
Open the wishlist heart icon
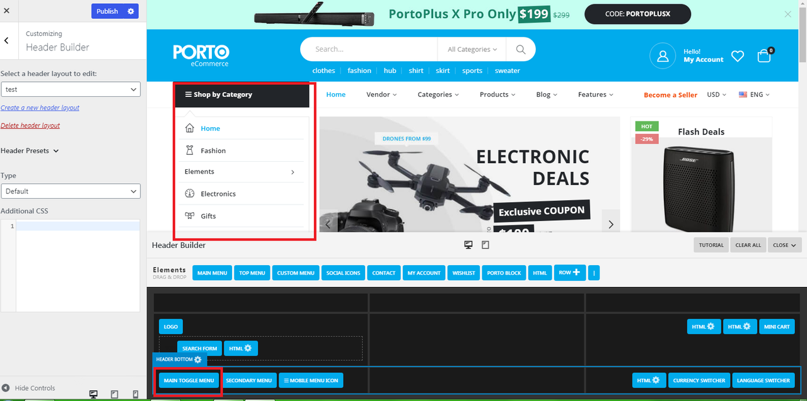coord(738,56)
